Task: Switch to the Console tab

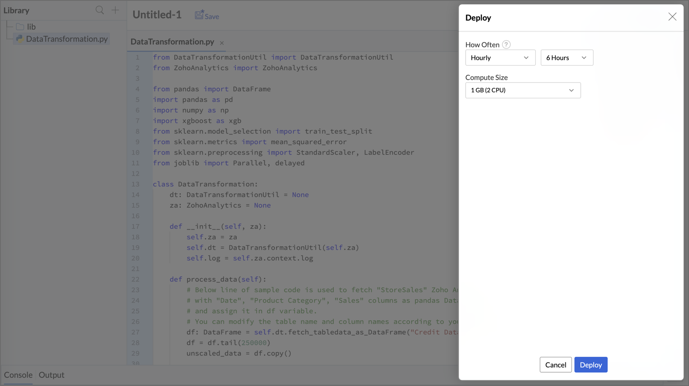Action: pyautogui.click(x=18, y=375)
